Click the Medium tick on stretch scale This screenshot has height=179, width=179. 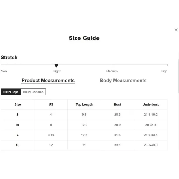pos(112,65)
